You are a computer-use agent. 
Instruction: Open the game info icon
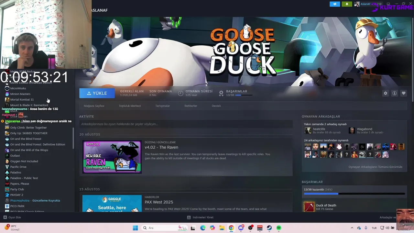(394, 93)
